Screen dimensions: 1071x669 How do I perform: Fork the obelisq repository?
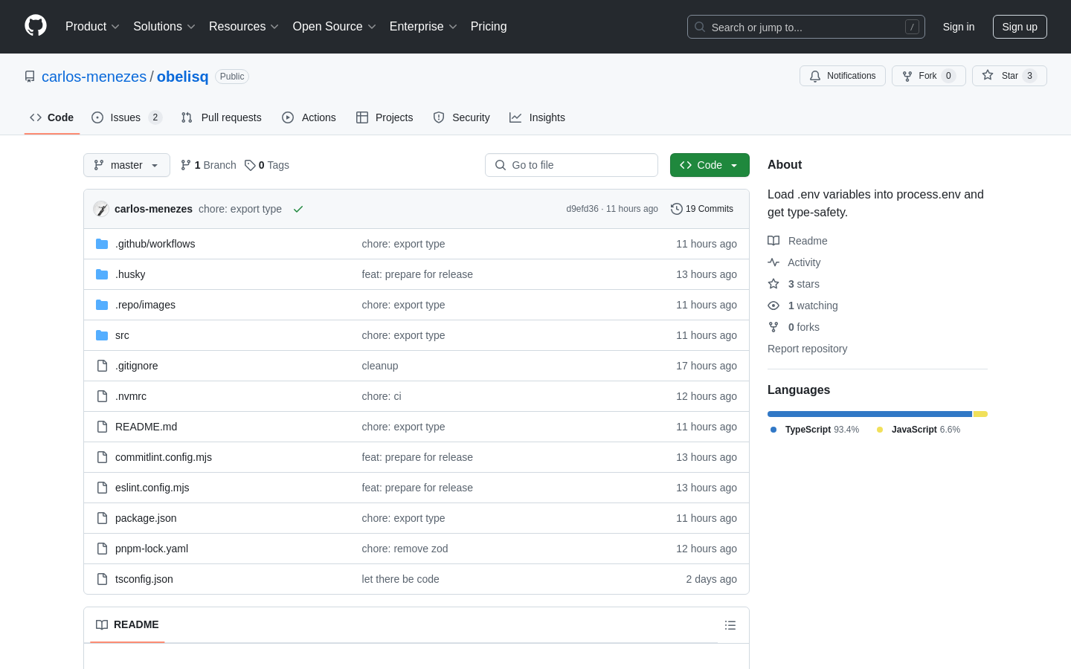(928, 76)
